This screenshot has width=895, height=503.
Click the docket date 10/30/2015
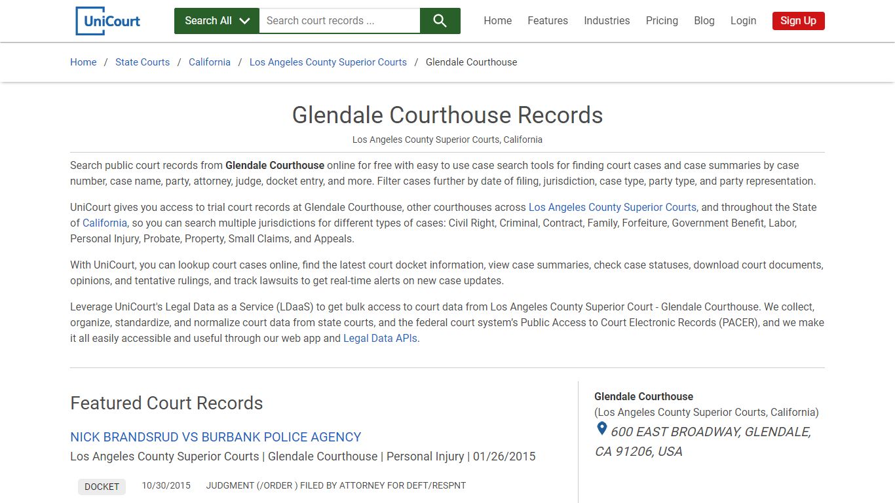coord(166,485)
